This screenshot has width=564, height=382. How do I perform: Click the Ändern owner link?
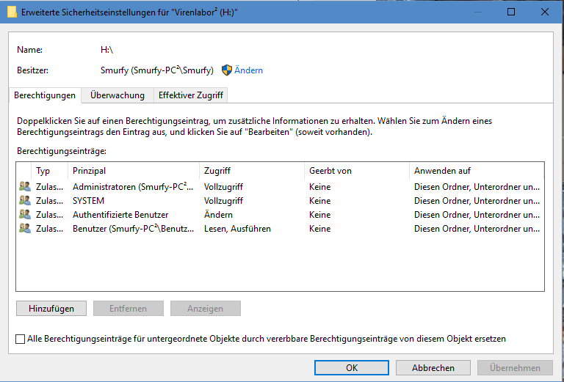pos(248,70)
